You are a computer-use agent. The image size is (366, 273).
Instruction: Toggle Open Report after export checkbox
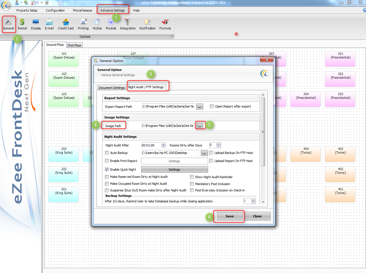click(212, 106)
